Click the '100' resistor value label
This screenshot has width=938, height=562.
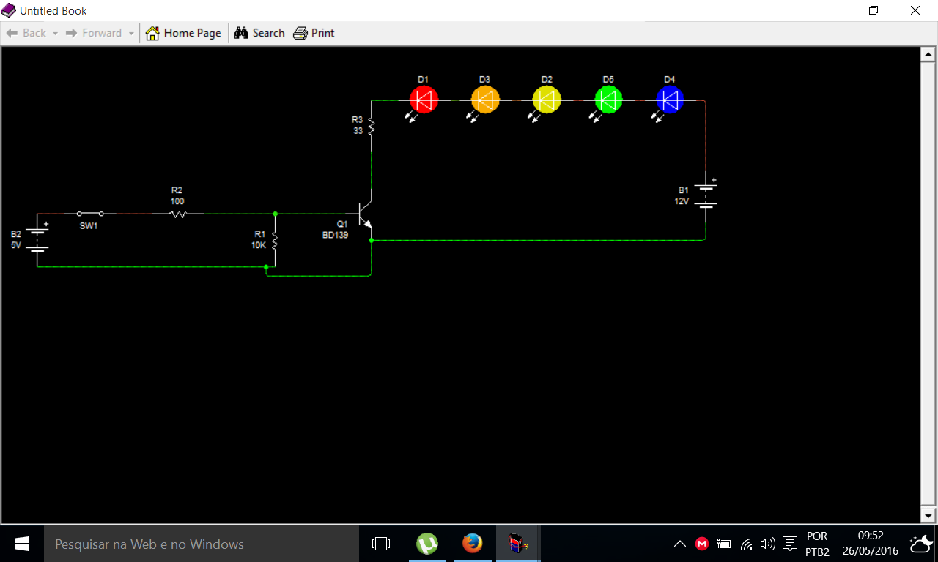(177, 201)
